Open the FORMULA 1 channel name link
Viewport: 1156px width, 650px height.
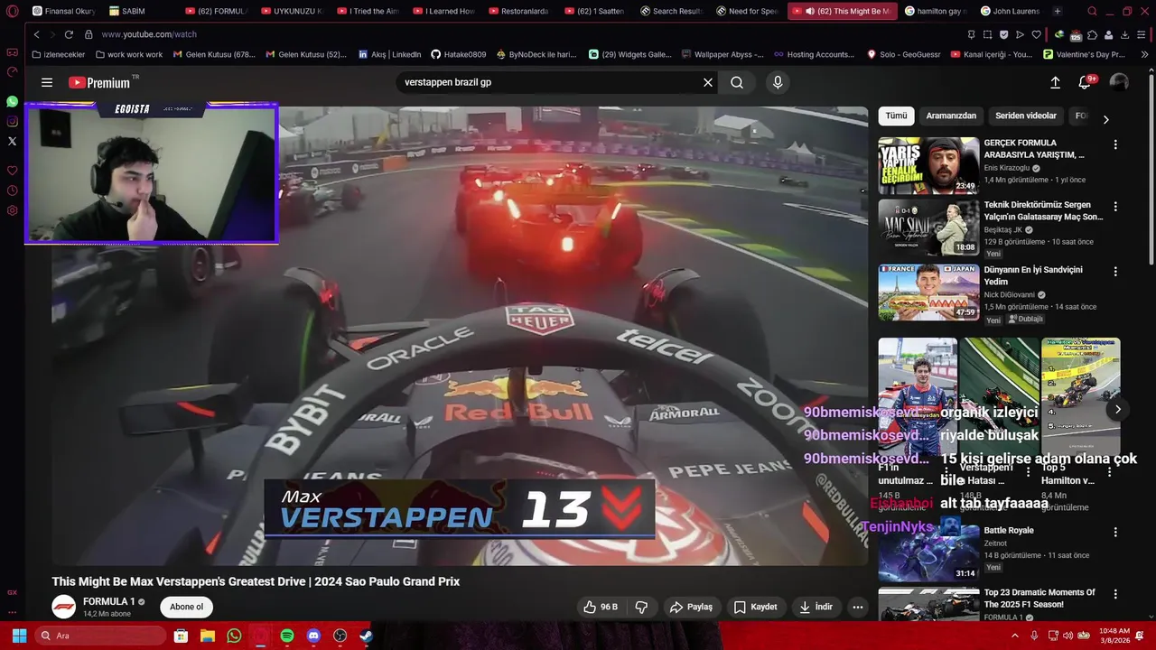coord(109,601)
